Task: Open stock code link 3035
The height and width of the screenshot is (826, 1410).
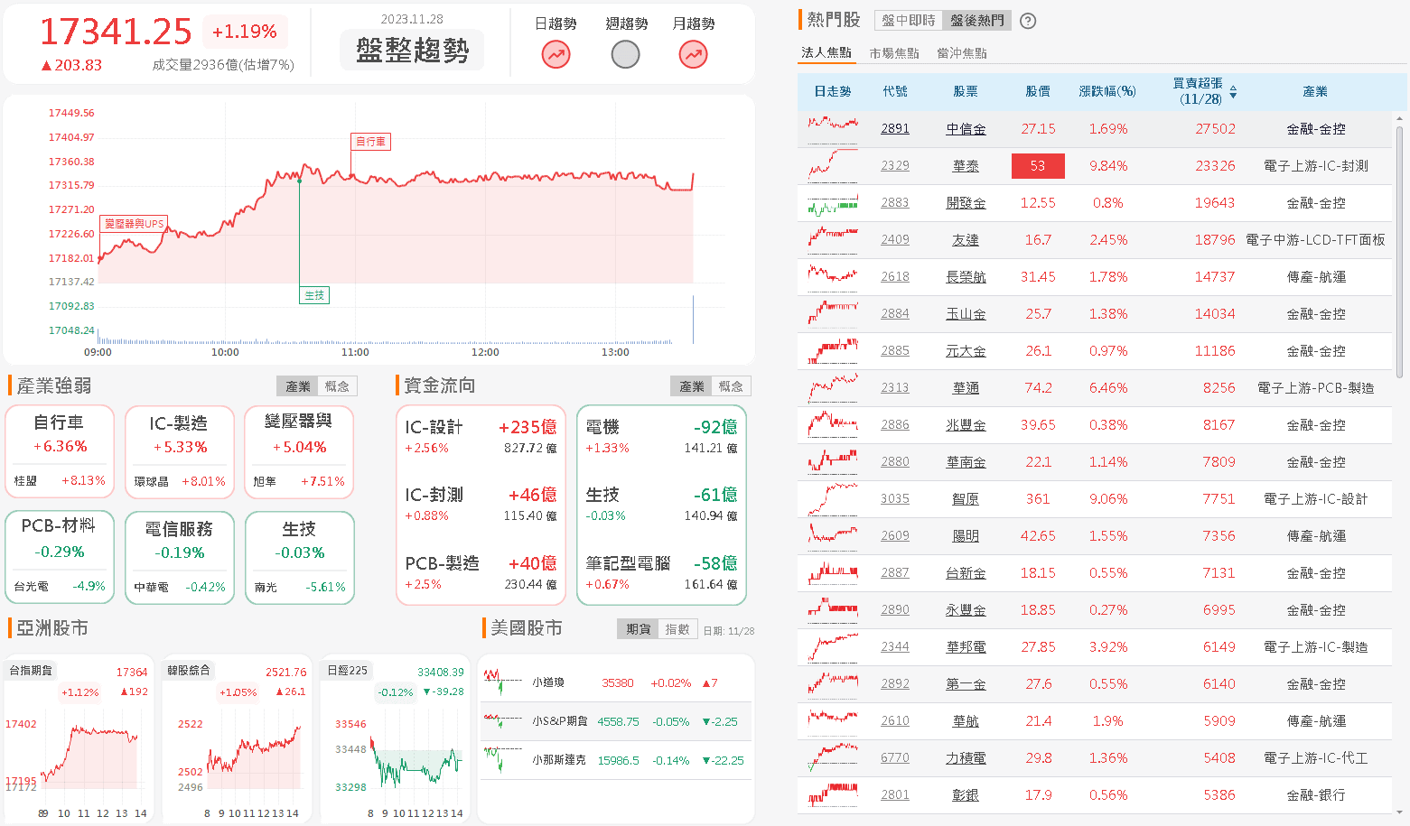Action: coord(895,499)
